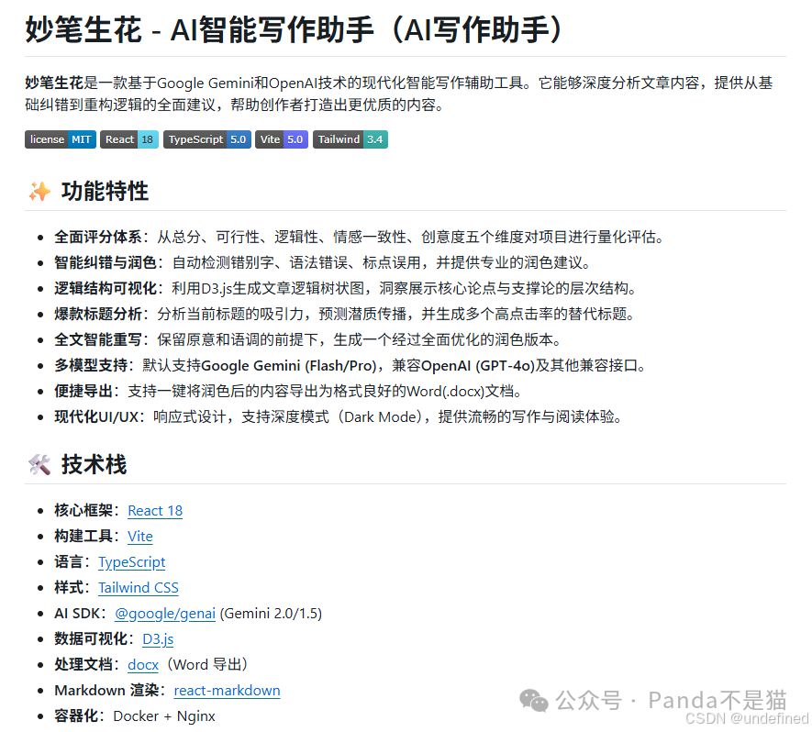Click the 处理文档 label
The image size is (812, 732).
pos(83,665)
